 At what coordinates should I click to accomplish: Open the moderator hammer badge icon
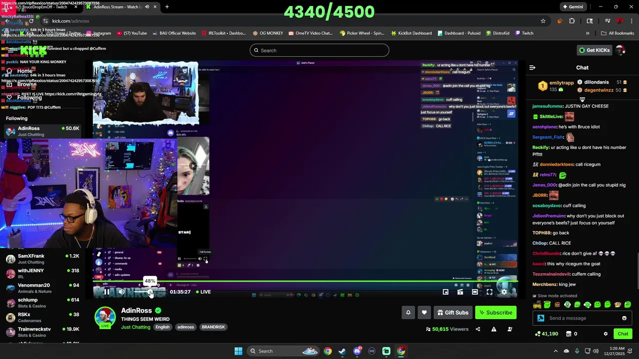[541, 318]
